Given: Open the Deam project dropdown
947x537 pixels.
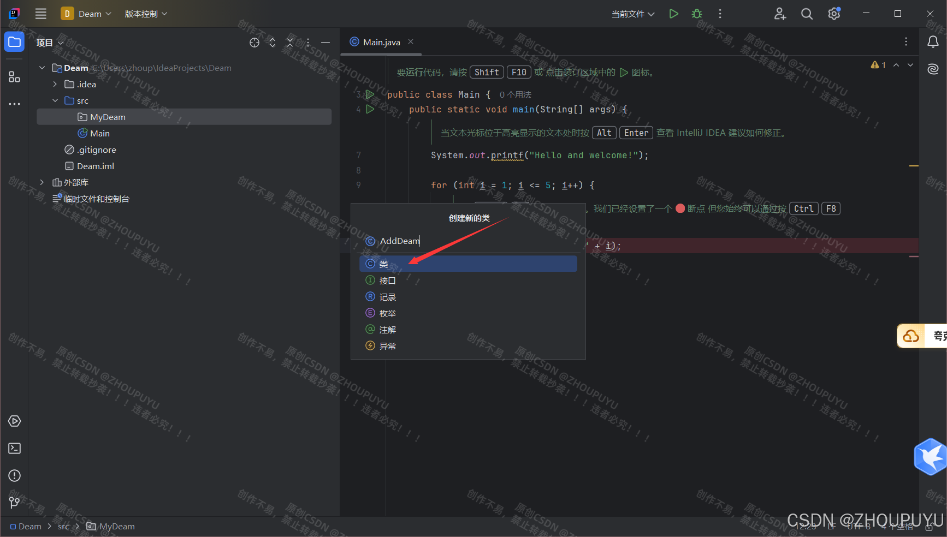Looking at the screenshot, I should [x=86, y=14].
